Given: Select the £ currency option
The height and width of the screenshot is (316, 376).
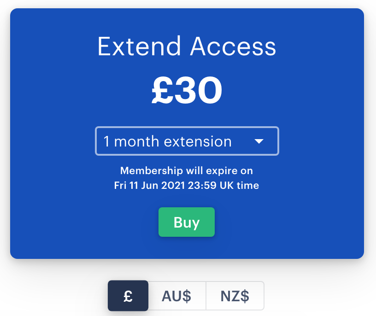Looking at the screenshot, I should [128, 296].
